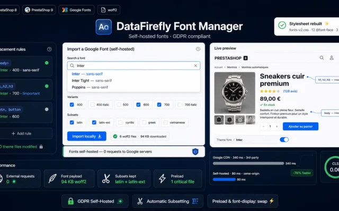Click the woff2 tag
The width and height of the screenshot is (339, 211).
(109, 10)
